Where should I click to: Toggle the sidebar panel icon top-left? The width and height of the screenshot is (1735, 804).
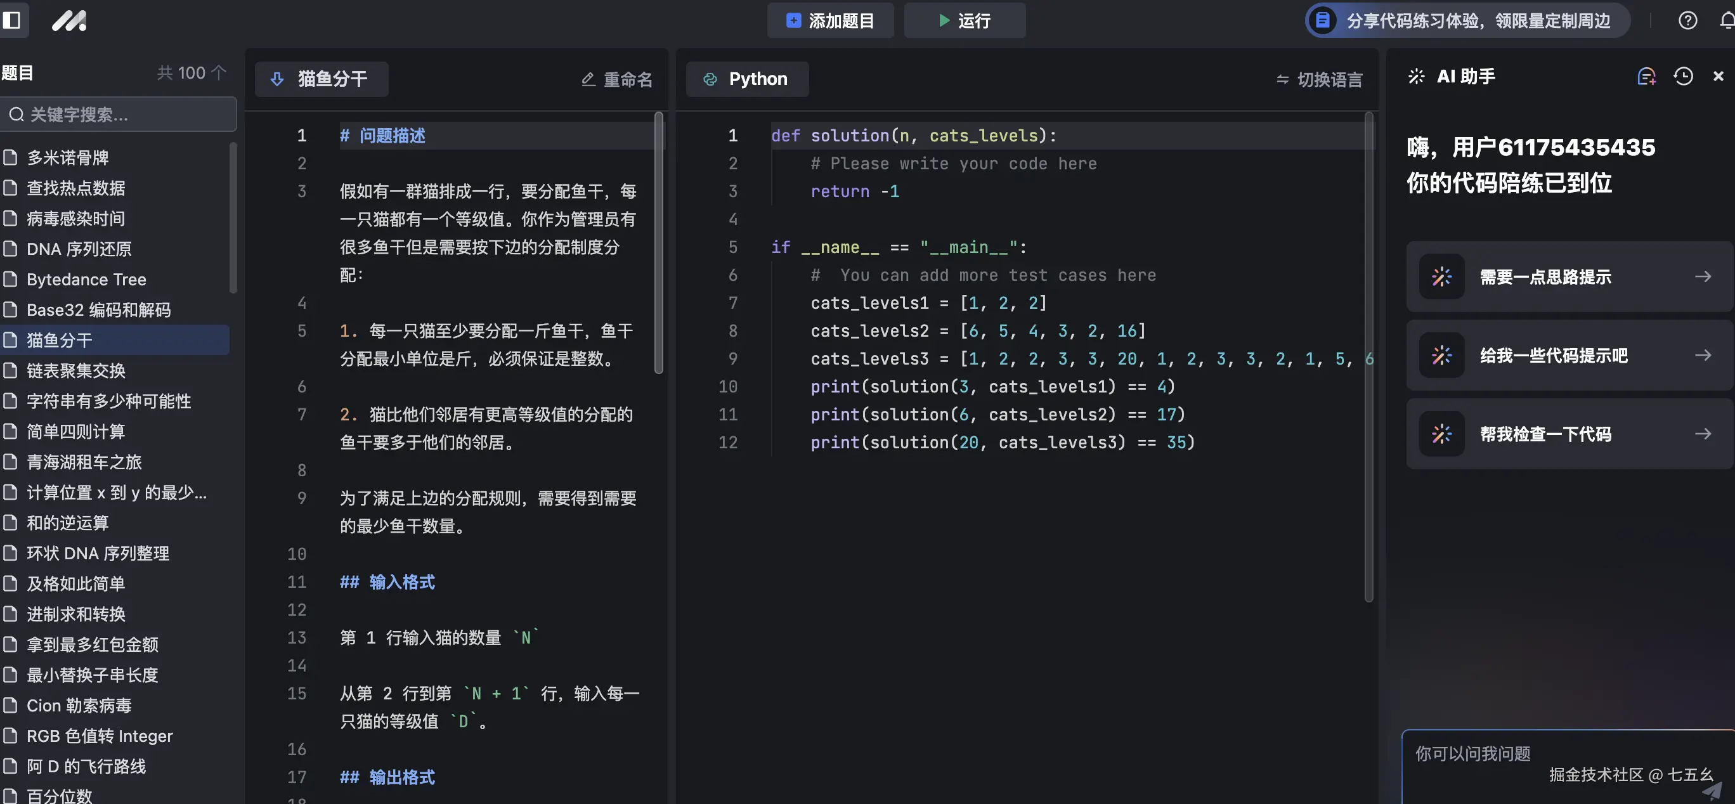tap(13, 20)
